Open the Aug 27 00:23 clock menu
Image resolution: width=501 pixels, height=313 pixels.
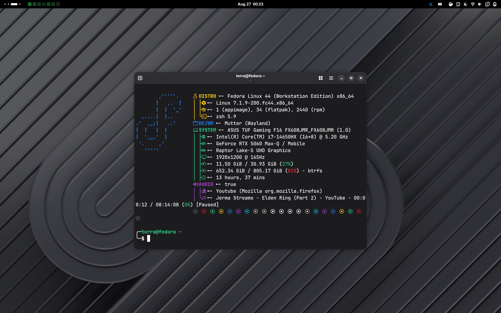[x=250, y=4]
